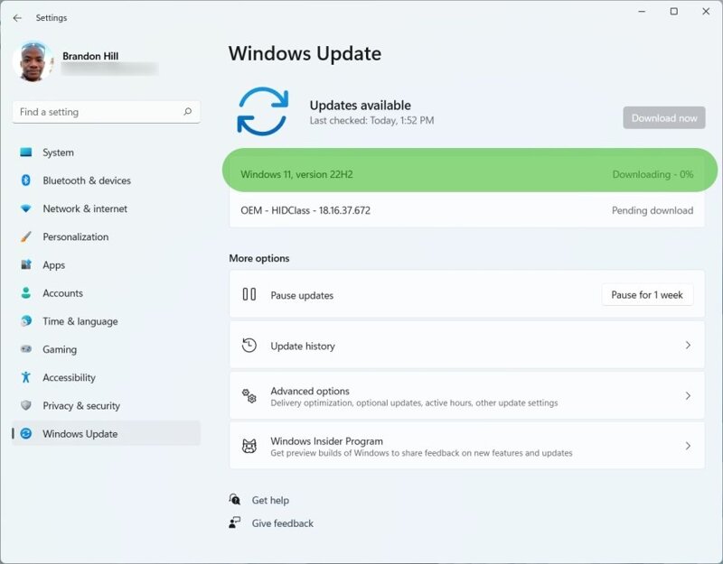Click the Windows Update sidebar icon
Image resolution: width=723 pixels, height=564 pixels.
(x=26, y=433)
